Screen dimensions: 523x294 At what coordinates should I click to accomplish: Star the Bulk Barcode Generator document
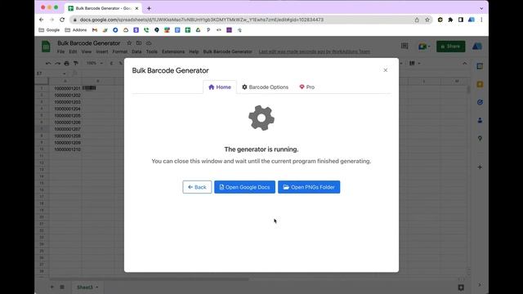coord(129,43)
